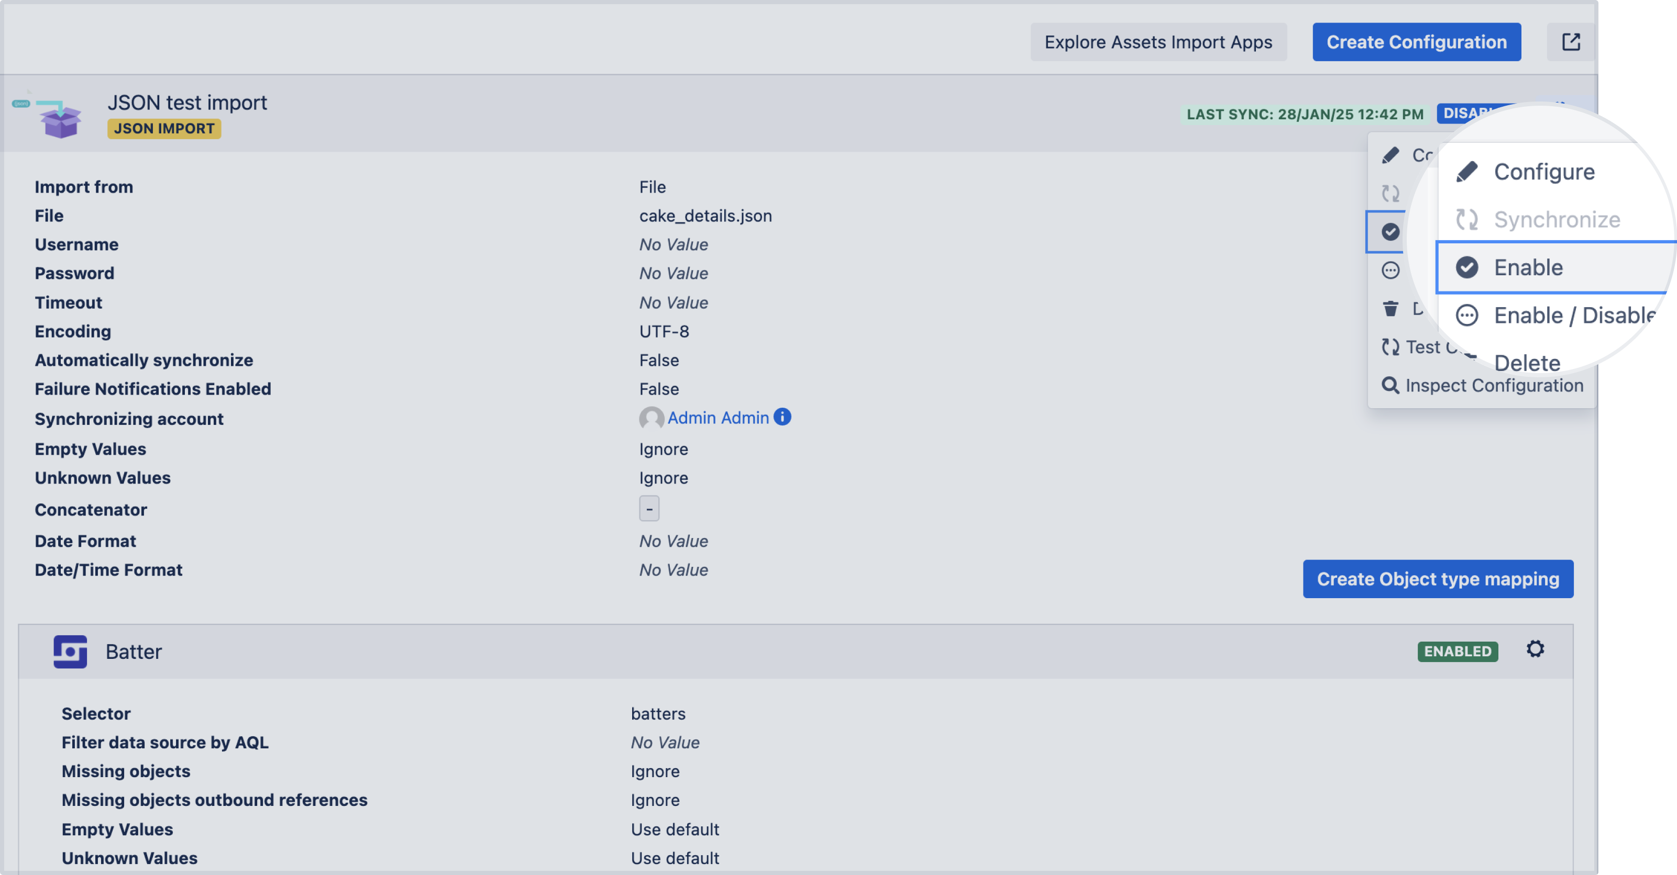Open Explore Assets Import Apps
The width and height of the screenshot is (1677, 875).
click(1157, 42)
